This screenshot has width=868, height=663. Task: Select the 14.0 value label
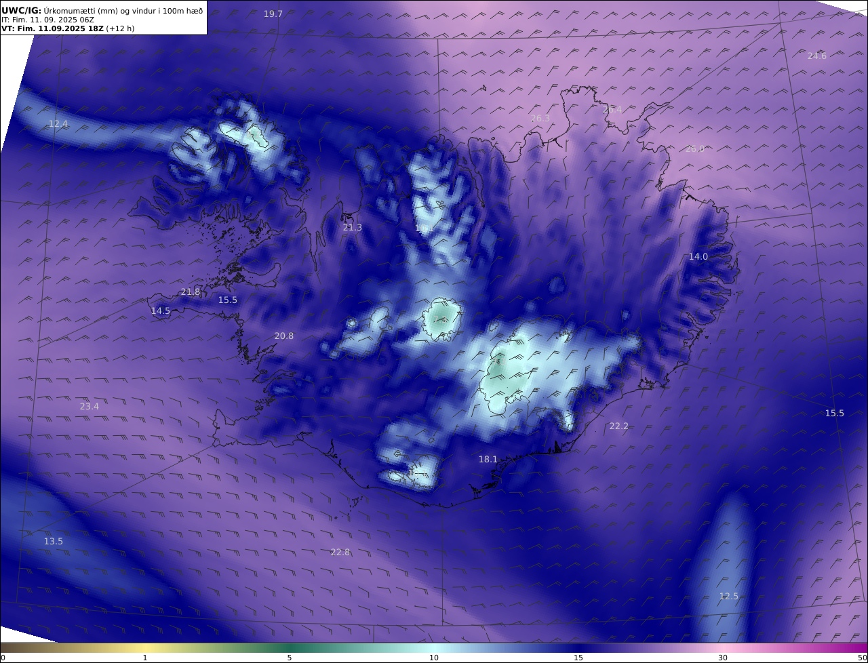point(698,257)
